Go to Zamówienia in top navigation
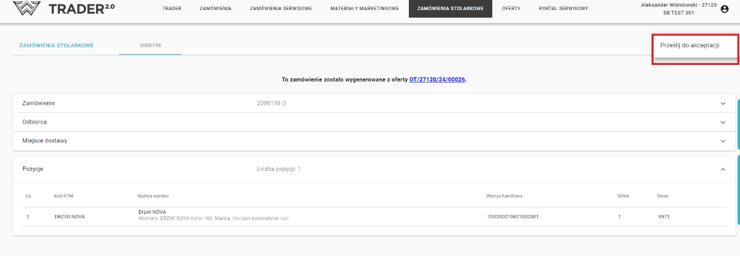This screenshot has width=740, height=256. [x=215, y=9]
